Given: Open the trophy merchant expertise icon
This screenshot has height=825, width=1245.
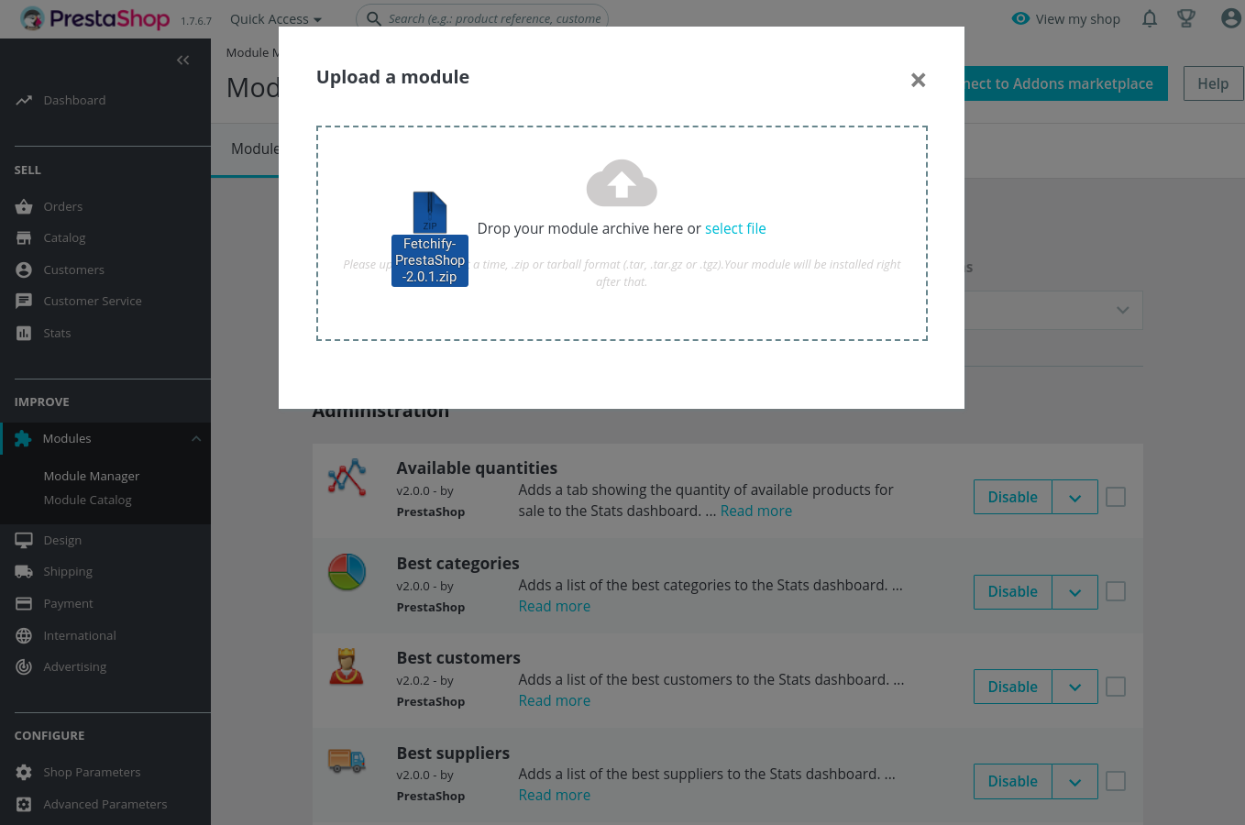Looking at the screenshot, I should click(x=1186, y=18).
